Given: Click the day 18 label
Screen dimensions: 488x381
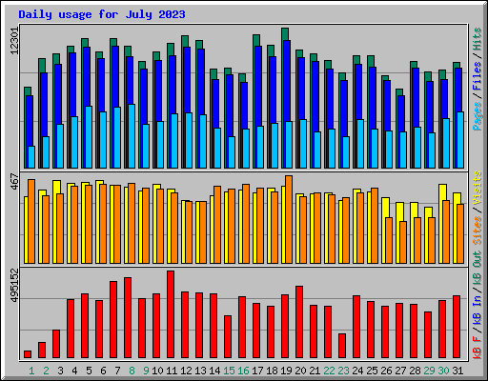Looking at the screenshot, I should [x=272, y=371].
